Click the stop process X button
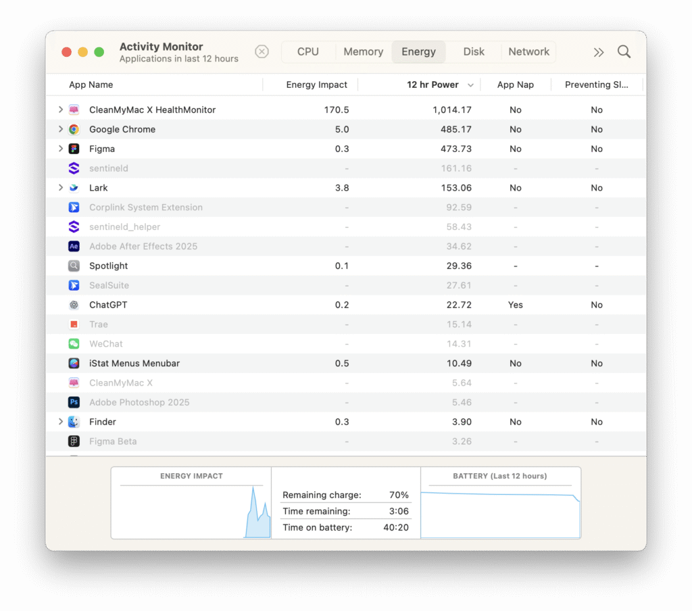692x611 pixels. tap(262, 51)
